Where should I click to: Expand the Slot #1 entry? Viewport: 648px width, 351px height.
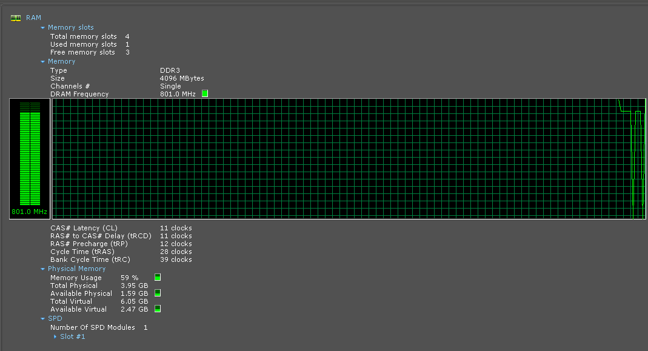coord(56,336)
